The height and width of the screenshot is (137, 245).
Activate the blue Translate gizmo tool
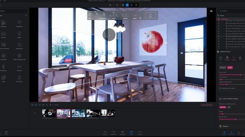[x=127, y=5]
